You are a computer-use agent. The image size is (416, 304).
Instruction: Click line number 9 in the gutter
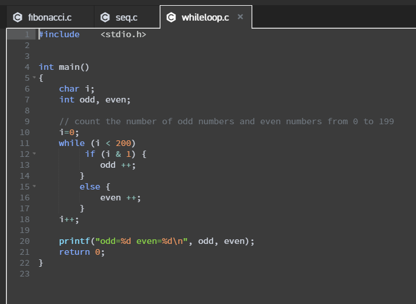coord(27,121)
